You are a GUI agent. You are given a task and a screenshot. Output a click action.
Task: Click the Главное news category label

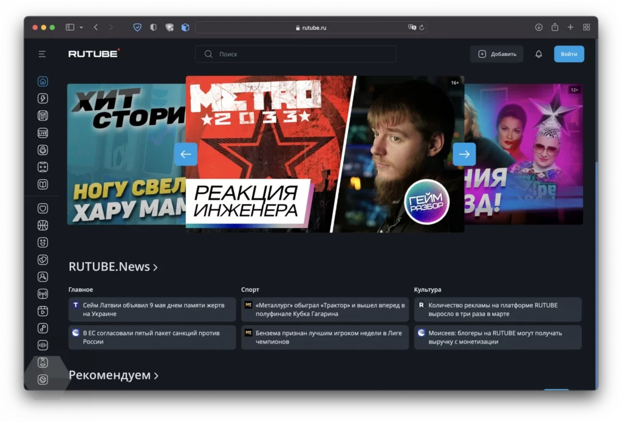coord(81,289)
